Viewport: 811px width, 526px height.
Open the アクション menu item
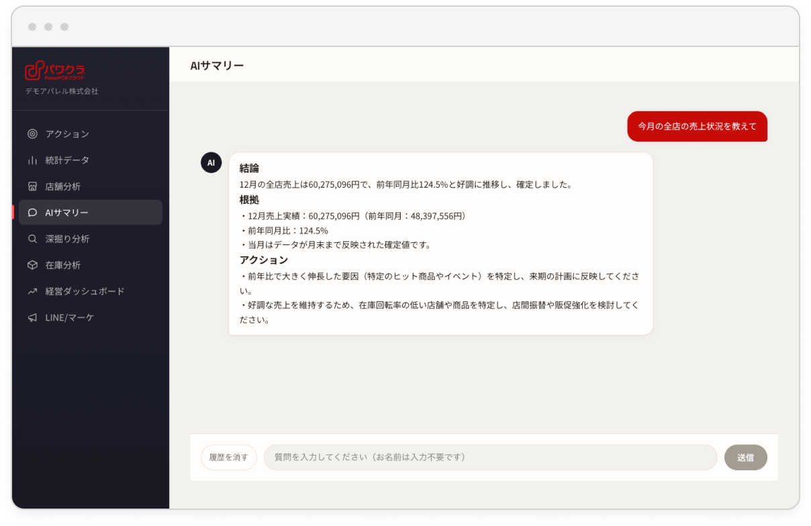pyautogui.click(x=91, y=134)
